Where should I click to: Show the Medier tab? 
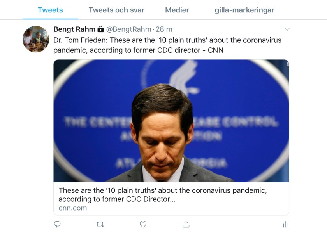coord(177,10)
